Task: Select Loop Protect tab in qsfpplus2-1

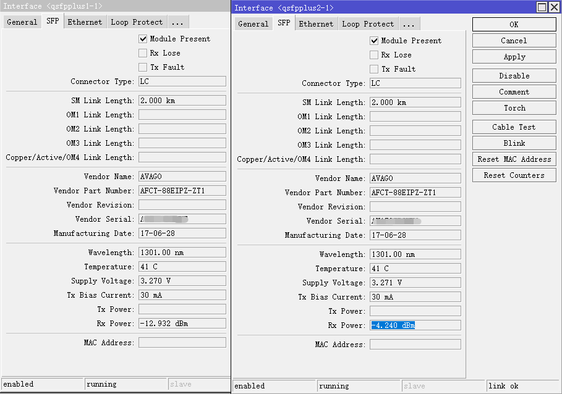Action: tap(368, 24)
